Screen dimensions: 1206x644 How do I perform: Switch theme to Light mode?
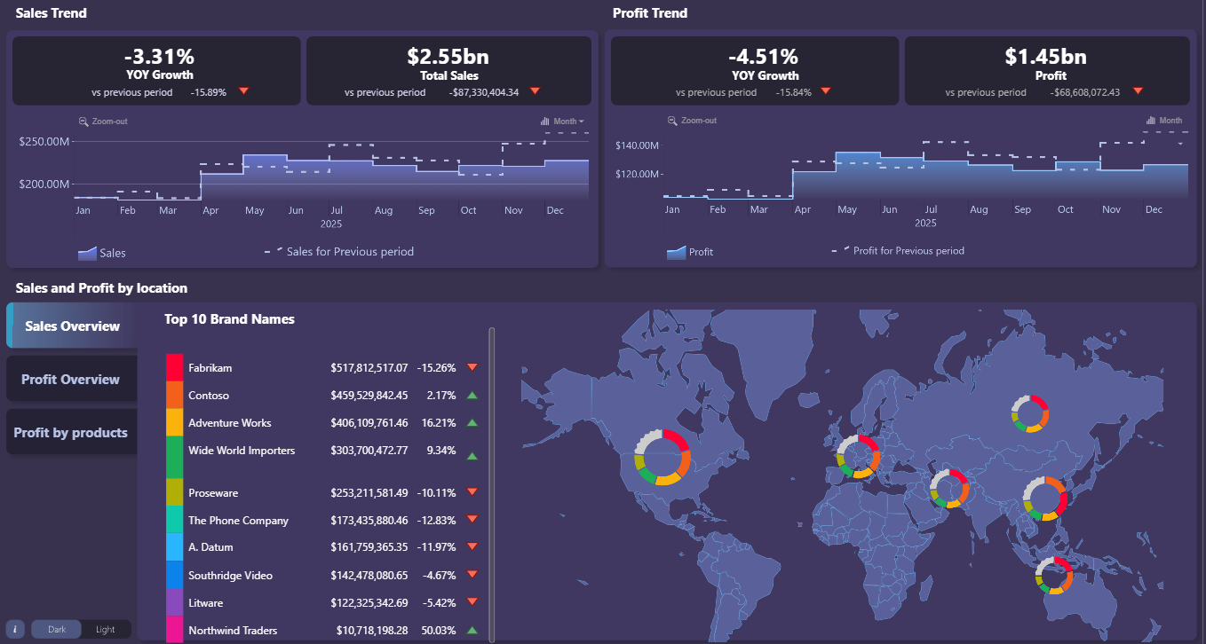point(106,629)
